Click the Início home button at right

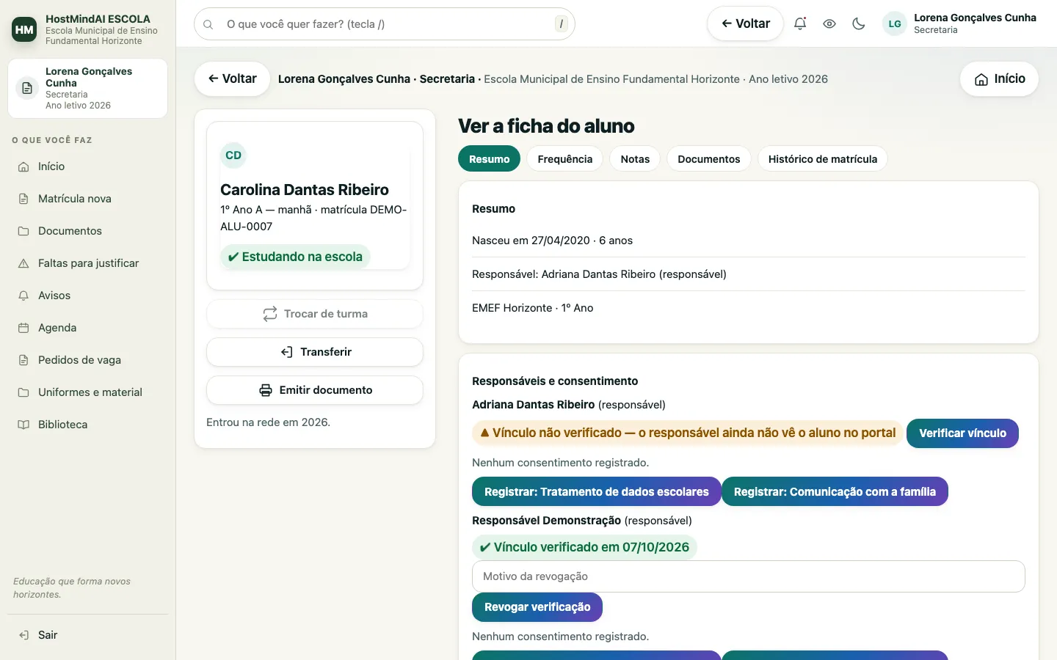[999, 78]
